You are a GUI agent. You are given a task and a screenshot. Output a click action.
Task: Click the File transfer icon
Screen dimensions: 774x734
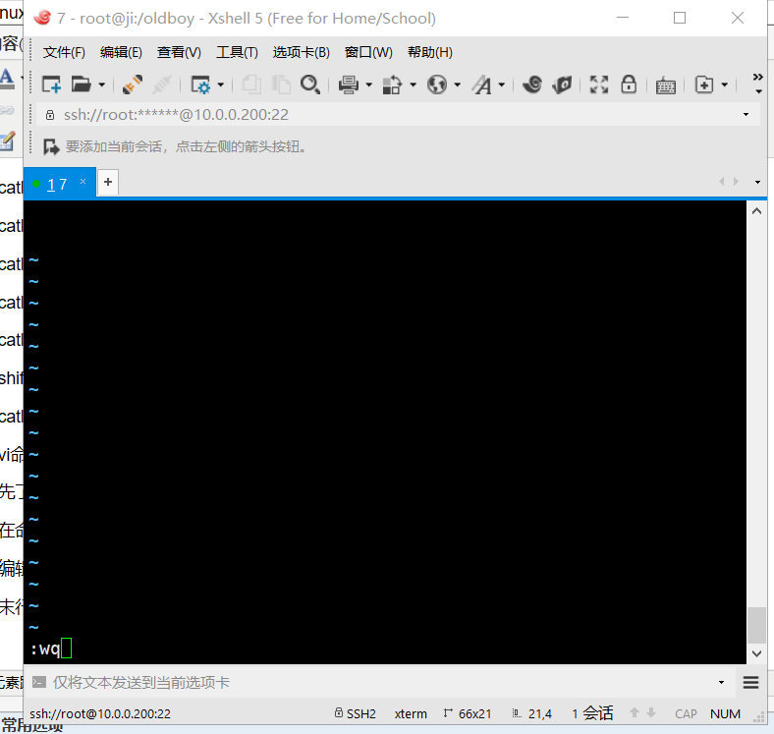click(x=393, y=85)
